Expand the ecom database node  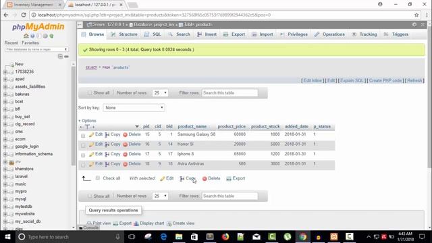pos(5,140)
